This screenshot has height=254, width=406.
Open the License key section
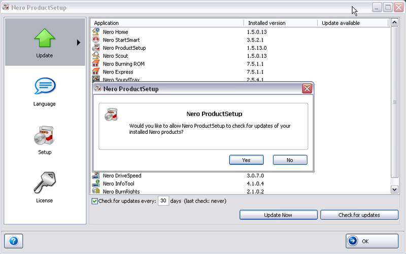[x=44, y=187]
